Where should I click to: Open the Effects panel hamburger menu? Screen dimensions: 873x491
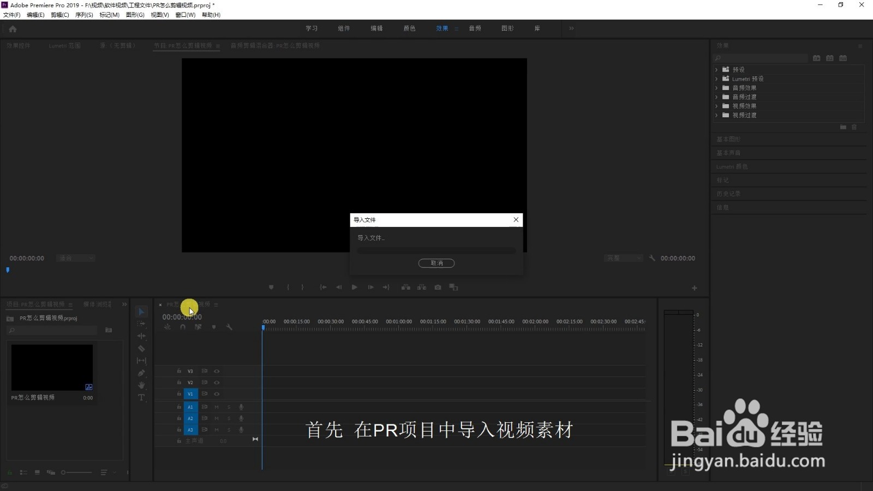pos(859,45)
